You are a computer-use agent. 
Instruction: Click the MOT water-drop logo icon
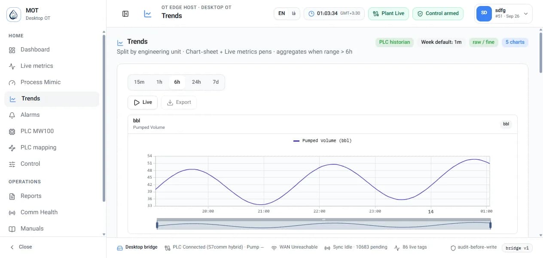[13, 15]
